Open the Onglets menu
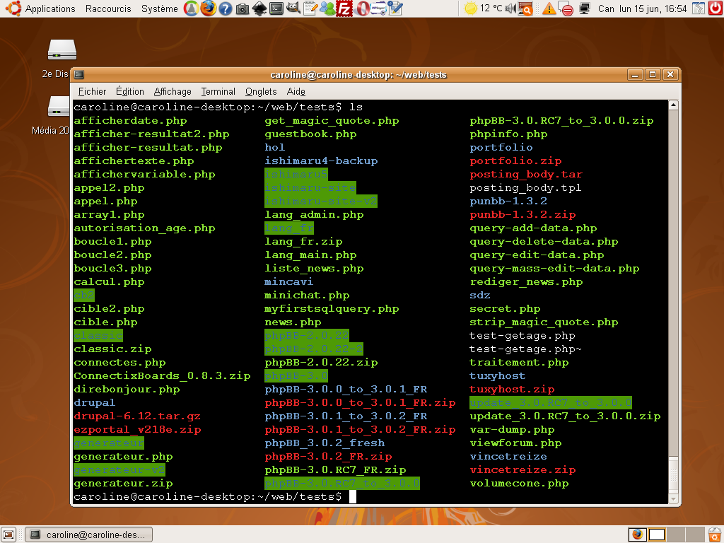The image size is (724, 543). (x=261, y=91)
